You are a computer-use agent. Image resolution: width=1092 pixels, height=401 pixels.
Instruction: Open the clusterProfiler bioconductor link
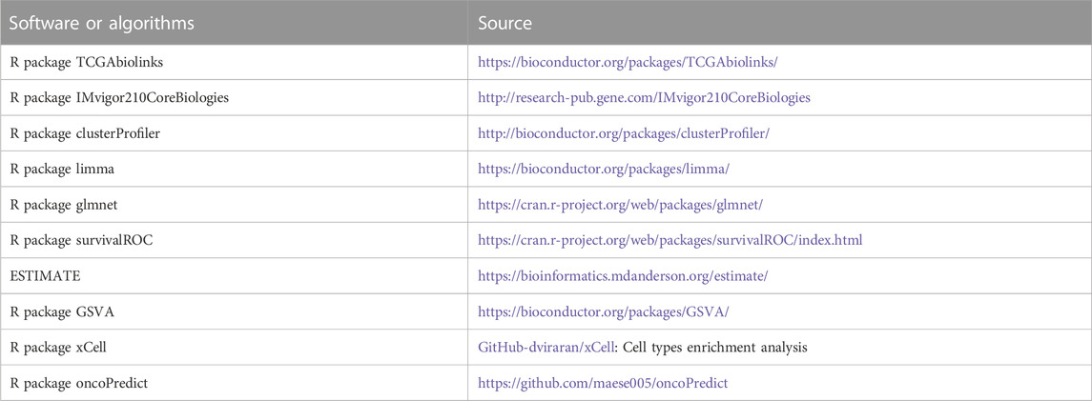coord(623,132)
